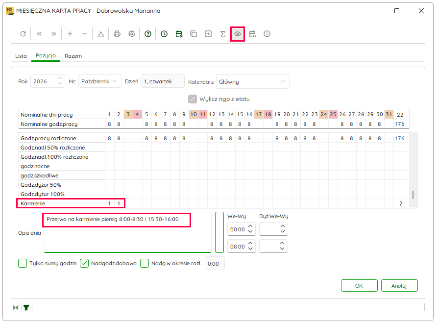Click the Rok year spinner arrows
437x323 pixels.
pos(60,81)
